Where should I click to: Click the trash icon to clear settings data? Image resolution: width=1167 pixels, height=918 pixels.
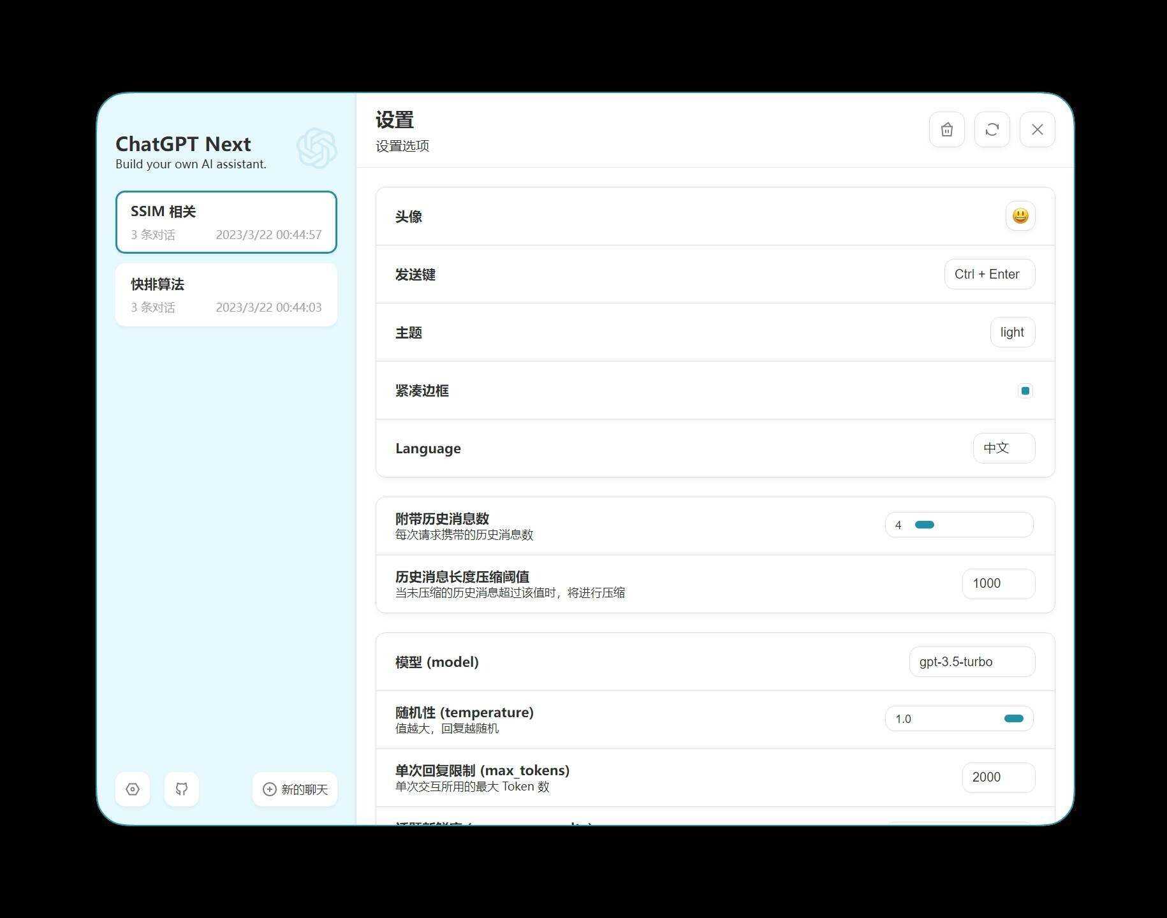coord(946,129)
